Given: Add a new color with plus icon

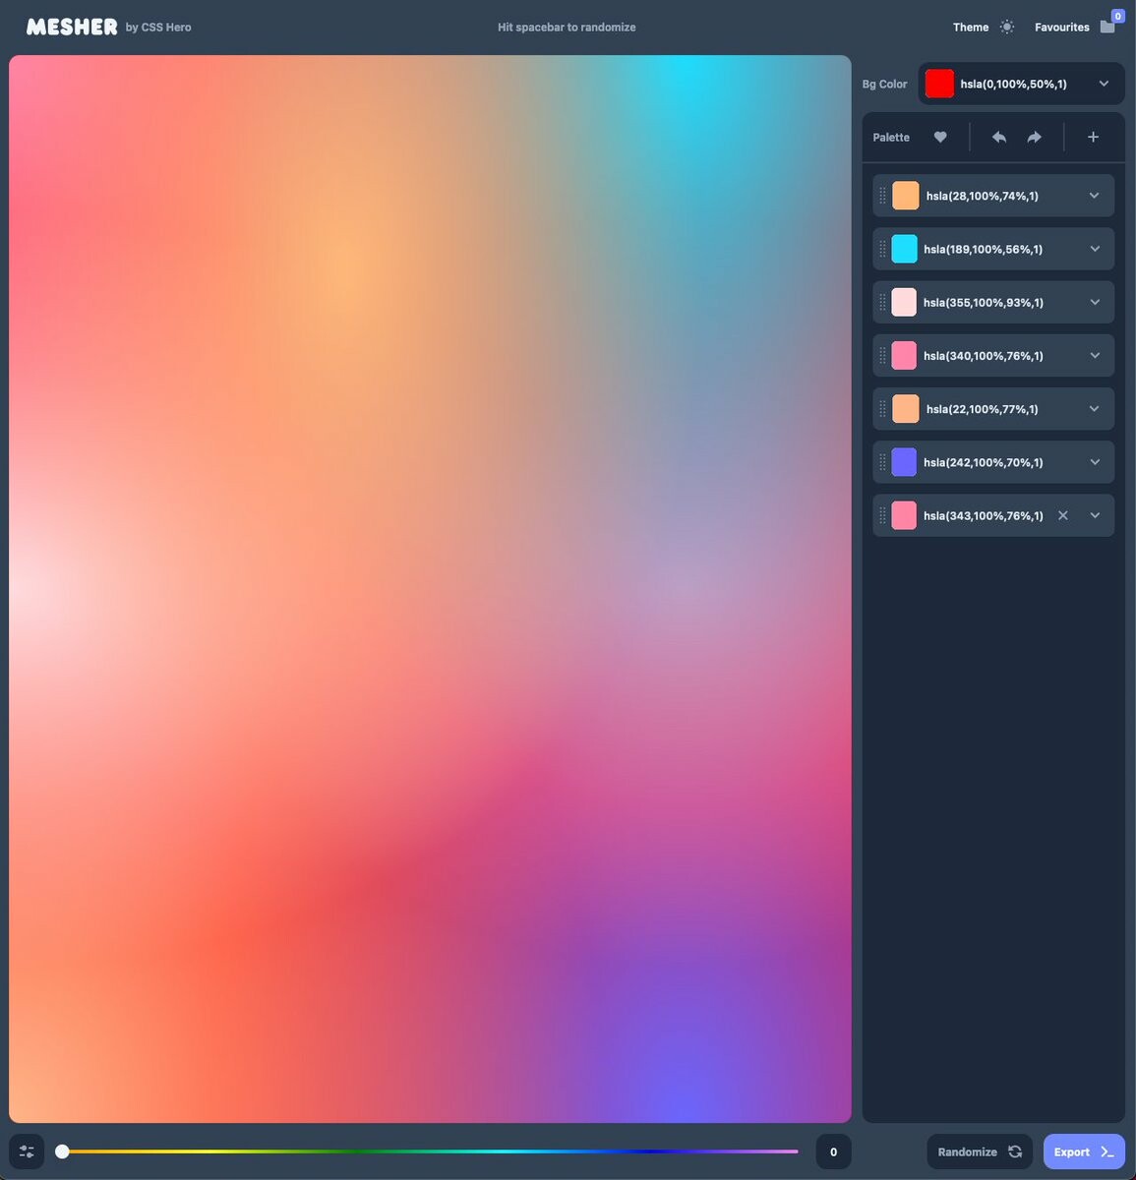Looking at the screenshot, I should pyautogui.click(x=1093, y=138).
